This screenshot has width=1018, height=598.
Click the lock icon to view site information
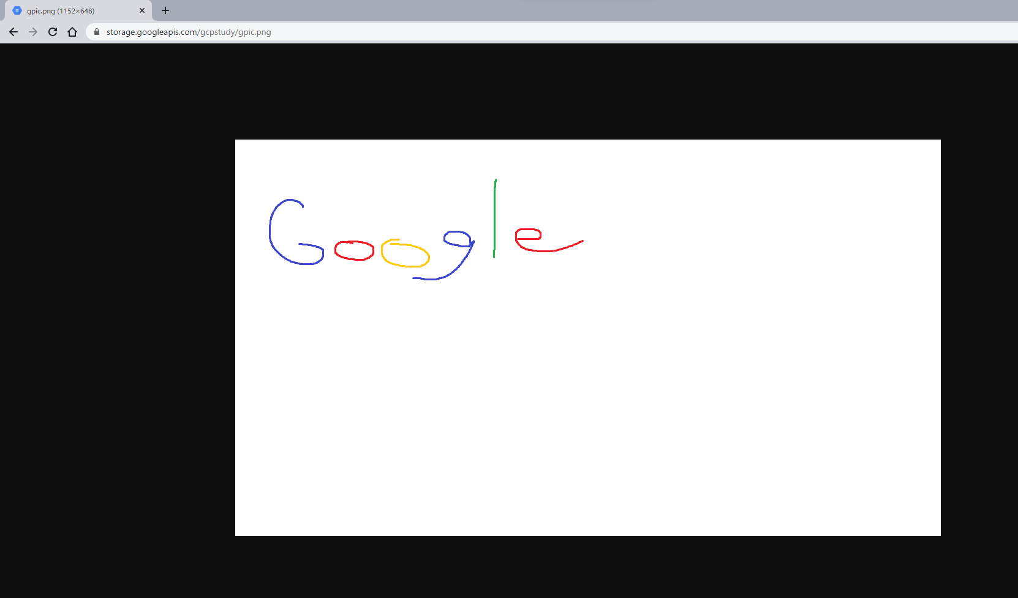pyautogui.click(x=96, y=32)
